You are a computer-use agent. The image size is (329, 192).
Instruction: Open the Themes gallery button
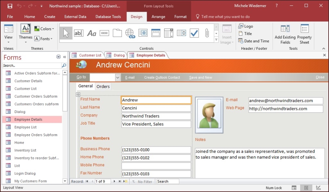pyautogui.click(x=26, y=34)
